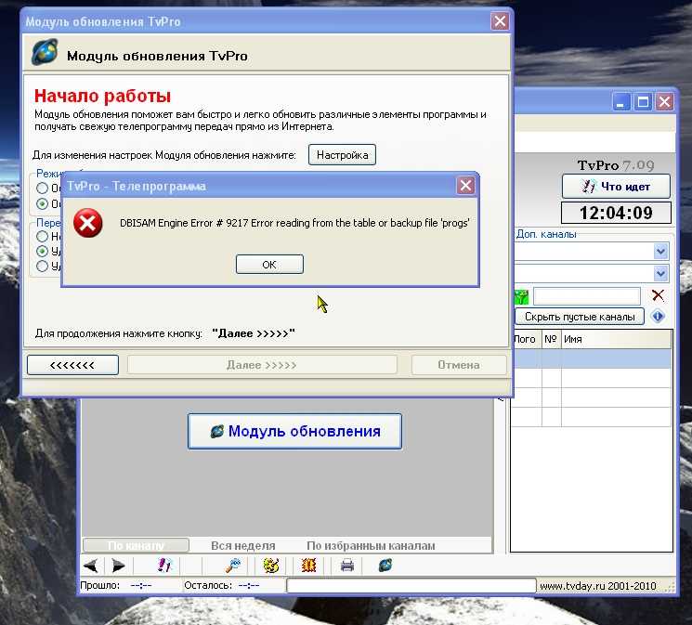Expand the first Доп. каналы dropdown
692x625 pixels.
coord(660,252)
